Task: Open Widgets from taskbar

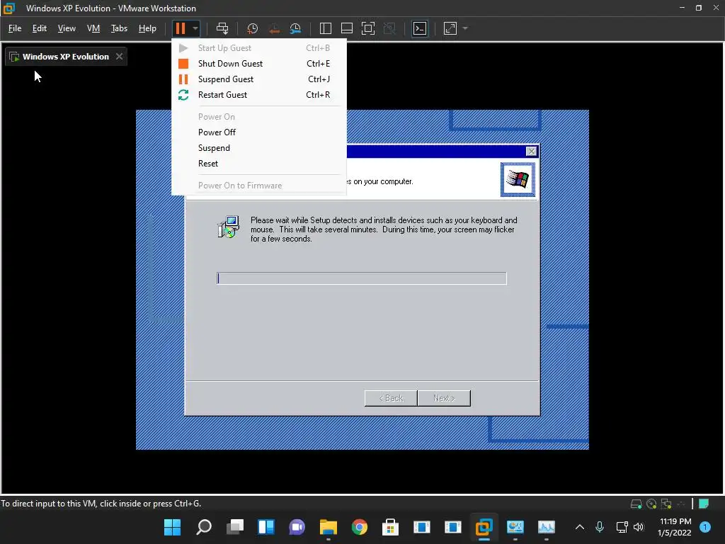Action: point(266,527)
